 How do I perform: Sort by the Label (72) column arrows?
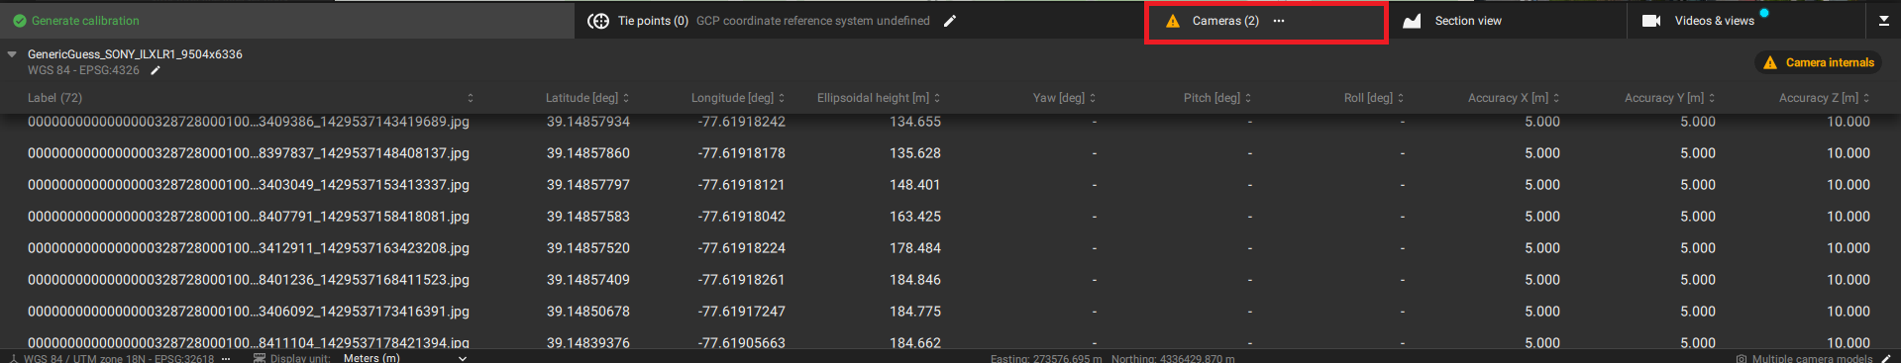(471, 98)
